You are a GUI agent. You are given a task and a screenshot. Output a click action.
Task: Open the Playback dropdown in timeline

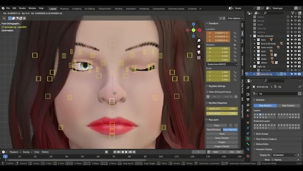click(15, 152)
